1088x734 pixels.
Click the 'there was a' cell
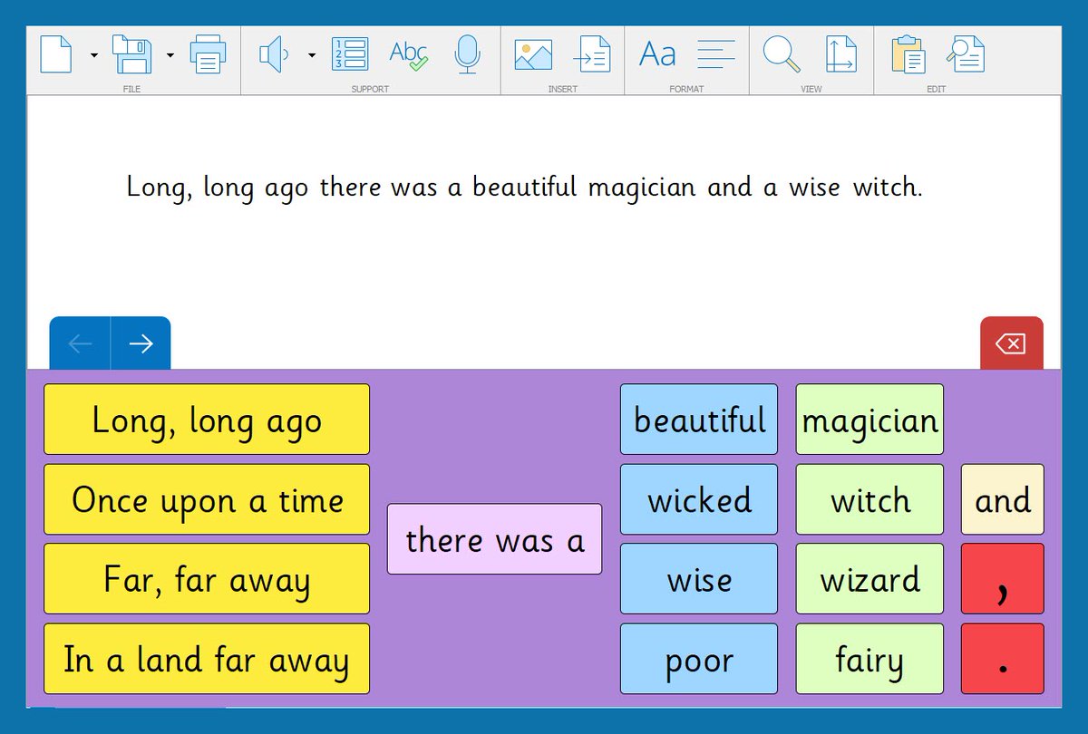(x=494, y=539)
